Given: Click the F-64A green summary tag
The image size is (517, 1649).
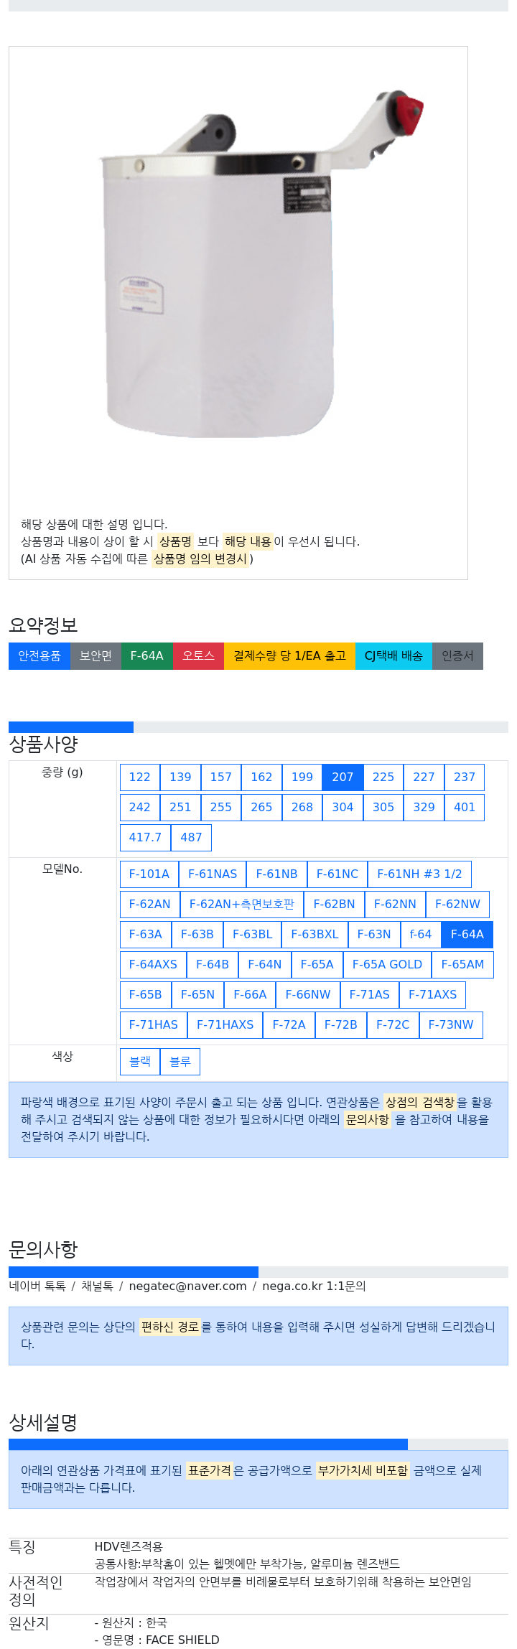Looking at the screenshot, I should coord(146,655).
